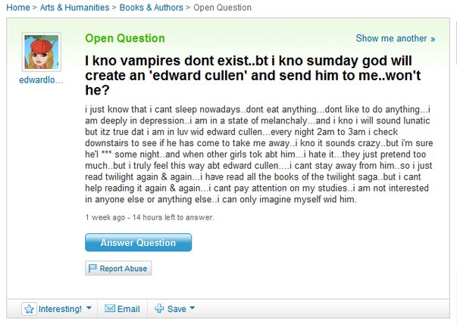Expand the Save dropdown arrow
Image resolution: width=457 pixels, height=324 pixels.
point(193,307)
